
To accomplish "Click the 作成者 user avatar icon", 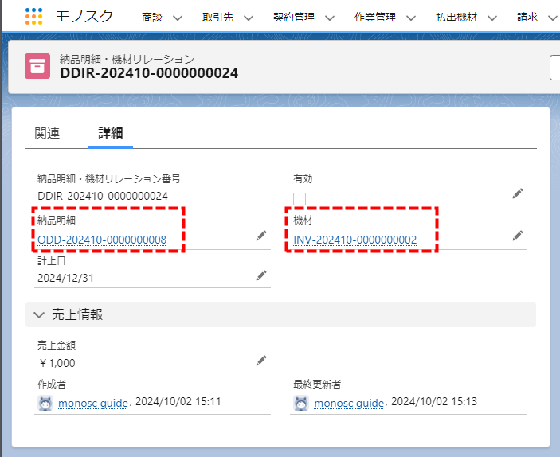I will tap(45, 403).
